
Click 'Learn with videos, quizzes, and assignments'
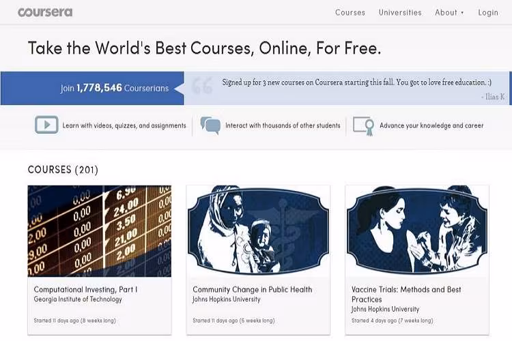124,125
